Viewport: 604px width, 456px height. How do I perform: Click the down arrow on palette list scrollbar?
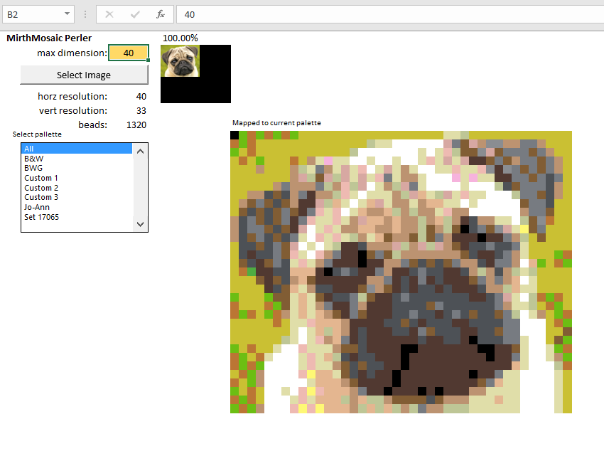click(x=140, y=224)
